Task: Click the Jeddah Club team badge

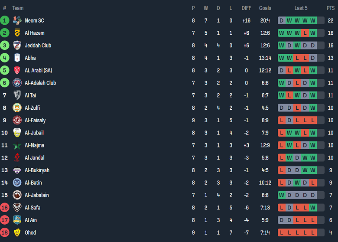Action: [x=17, y=46]
